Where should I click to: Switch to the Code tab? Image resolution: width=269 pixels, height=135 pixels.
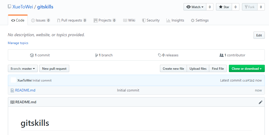(x=18, y=20)
